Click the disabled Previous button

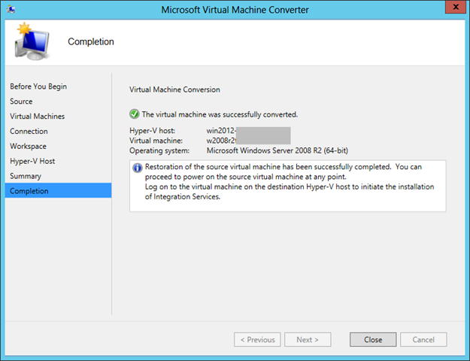pos(257,339)
